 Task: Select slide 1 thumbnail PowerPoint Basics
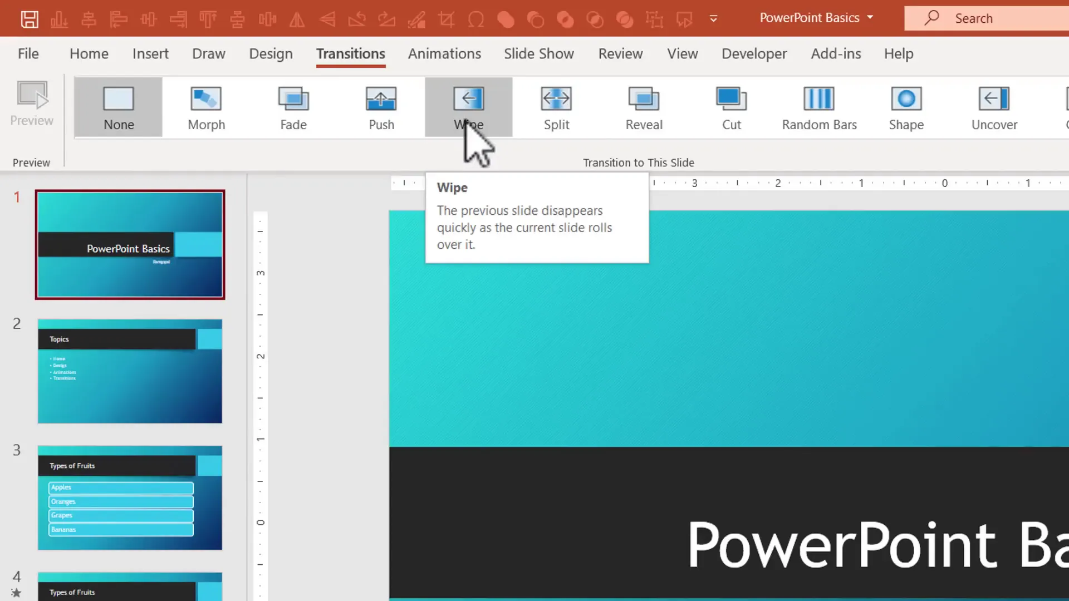pos(130,245)
